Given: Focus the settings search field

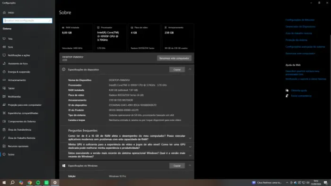Looking at the screenshot, I should pos(27,21).
